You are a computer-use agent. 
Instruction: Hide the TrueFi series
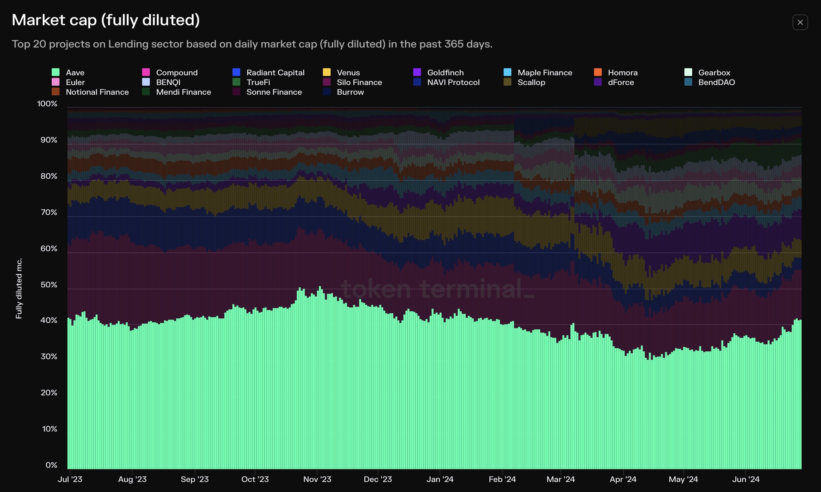coord(251,82)
